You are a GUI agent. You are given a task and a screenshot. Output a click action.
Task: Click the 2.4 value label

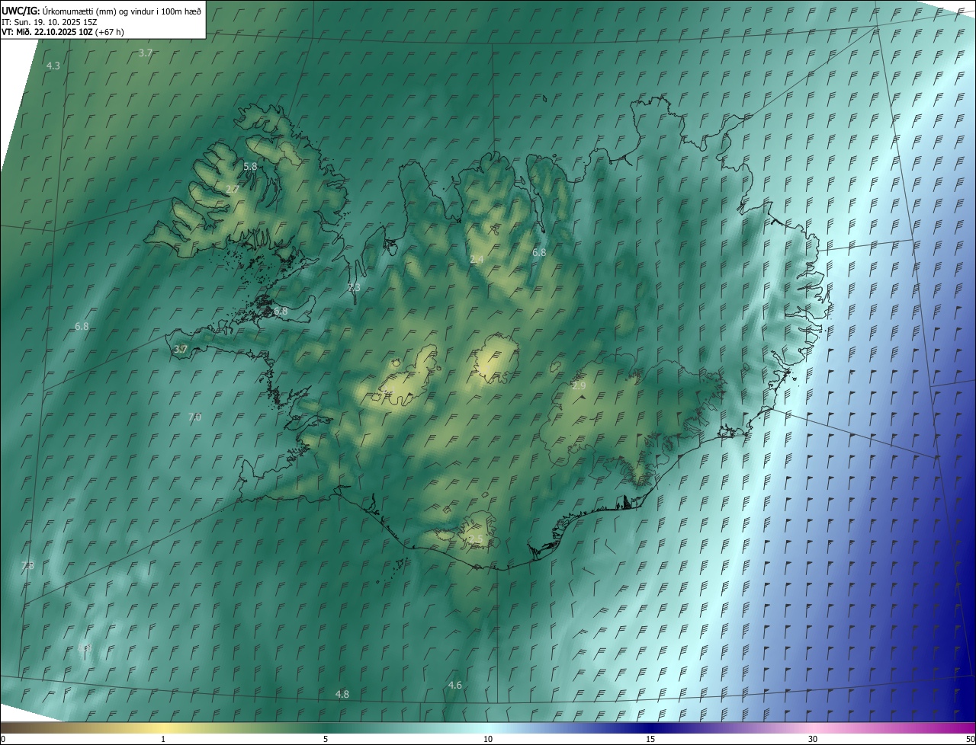coord(477,260)
